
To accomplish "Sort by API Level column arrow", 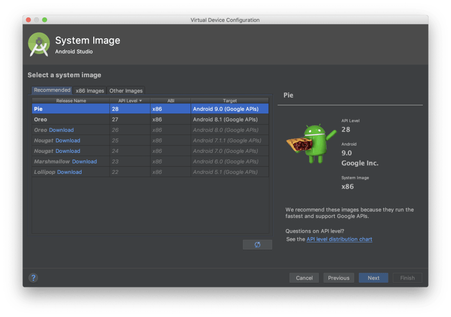I will click(140, 101).
